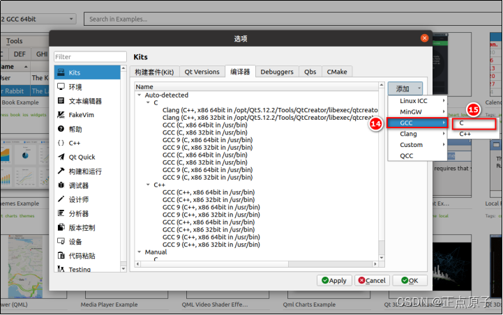The image size is (503, 315).
Task: Open 分析器 list icon
Action: tap(61, 213)
